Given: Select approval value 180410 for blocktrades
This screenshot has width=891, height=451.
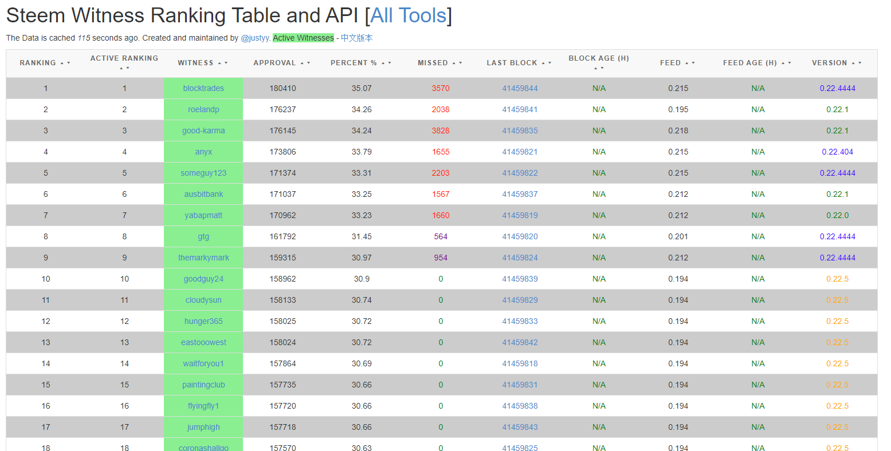Looking at the screenshot, I should (282, 88).
